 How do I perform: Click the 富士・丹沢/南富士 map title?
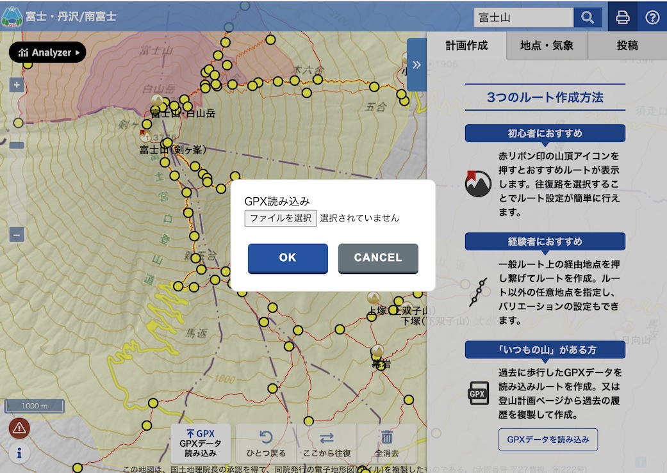[x=70, y=17]
